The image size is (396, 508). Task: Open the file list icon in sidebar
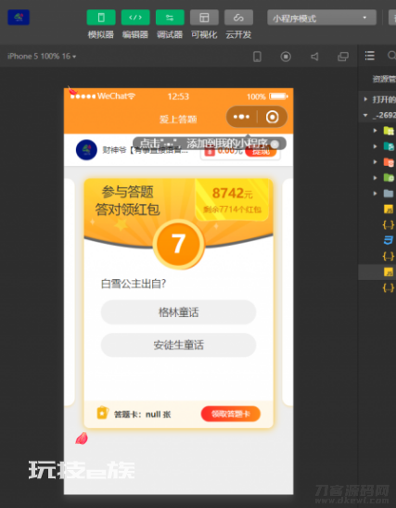[370, 56]
